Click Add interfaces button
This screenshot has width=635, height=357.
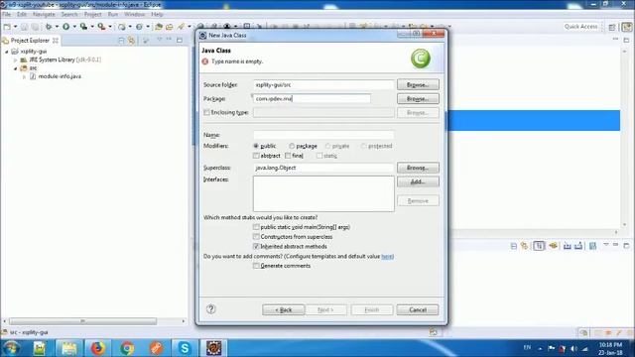[x=418, y=181]
